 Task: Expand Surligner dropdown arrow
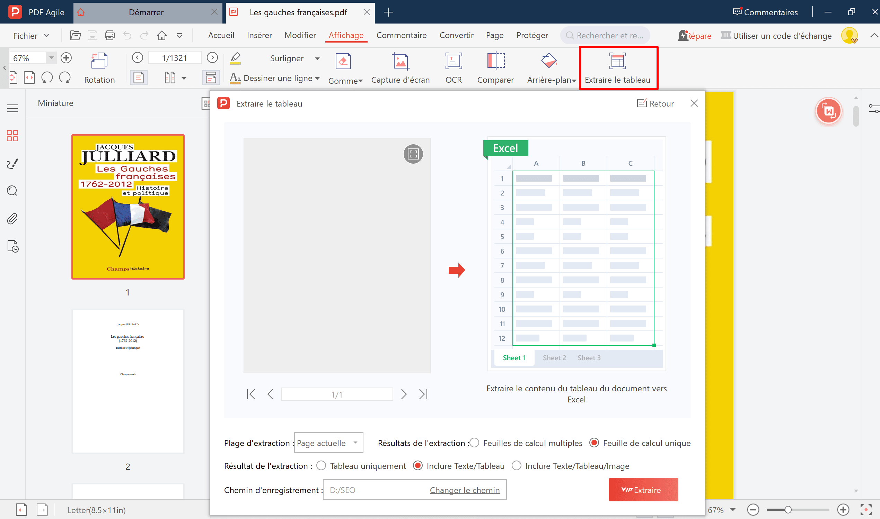(x=317, y=58)
